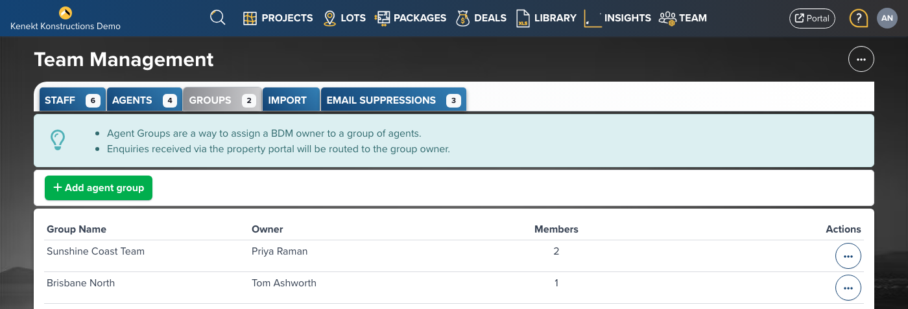Click the Library XLS file icon

523,18
